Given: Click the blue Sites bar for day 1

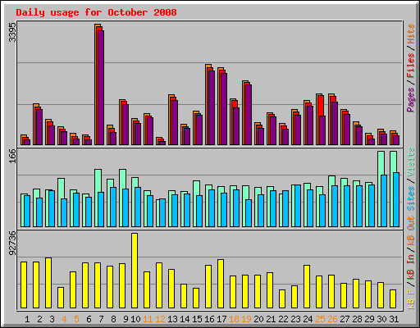Looking at the screenshot, I should 27,211.
